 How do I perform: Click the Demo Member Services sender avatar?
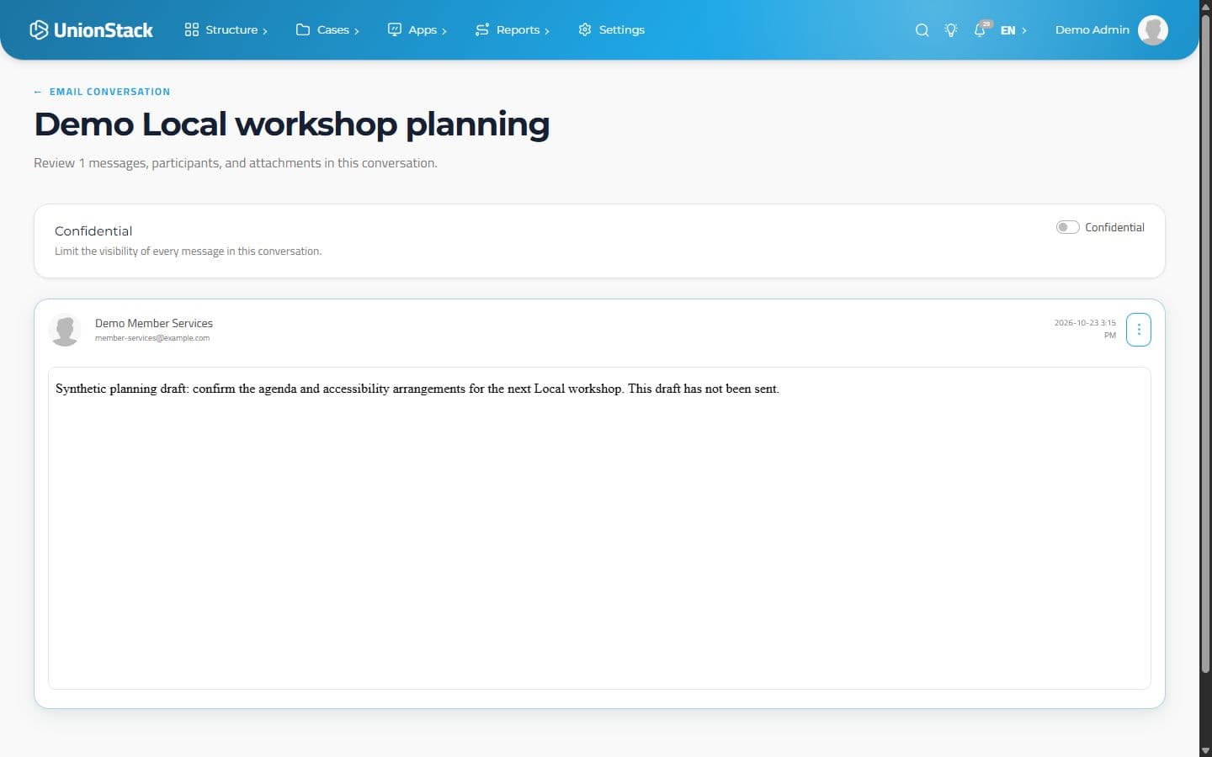pyautogui.click(x=65, y=330)
